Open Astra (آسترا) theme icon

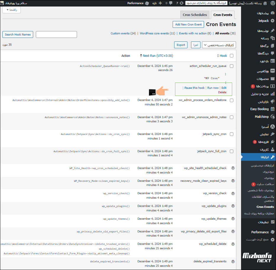(272, 126)
